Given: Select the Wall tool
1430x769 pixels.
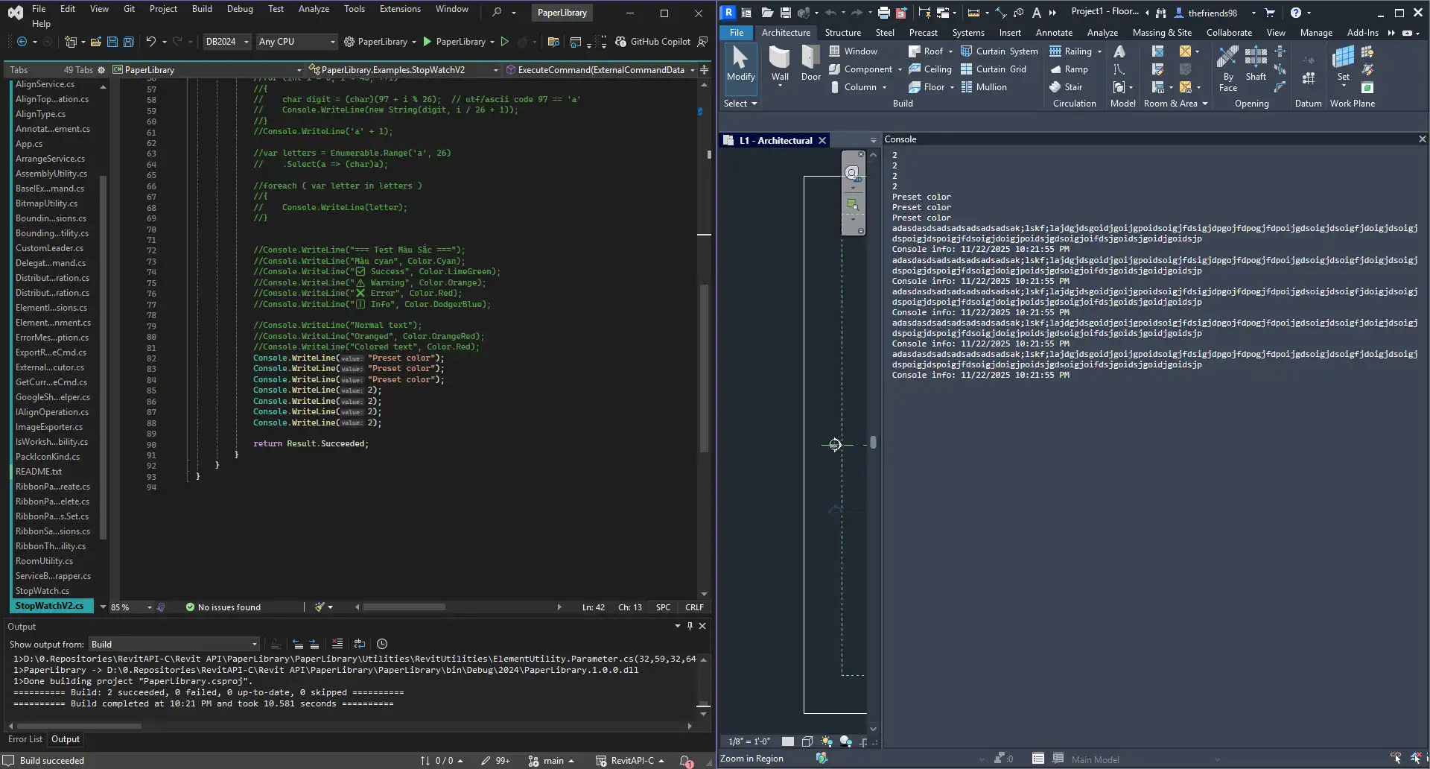Looking at the screenshot, I should tap(779, 67).
